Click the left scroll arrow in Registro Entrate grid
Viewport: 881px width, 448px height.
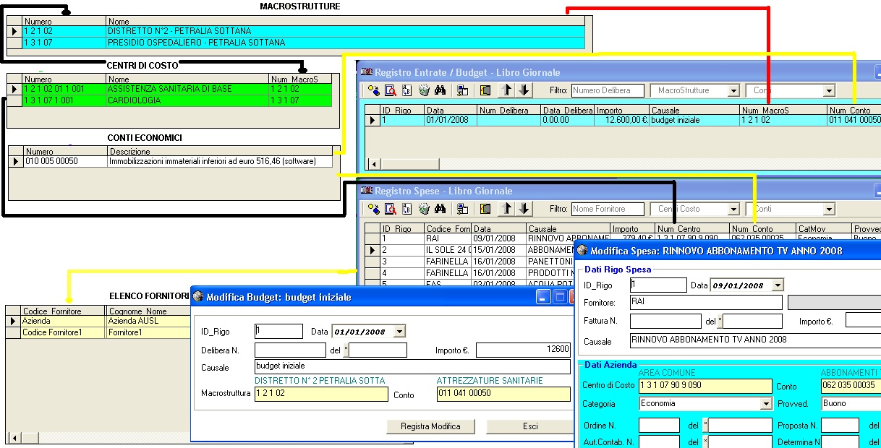pos(375,164)
